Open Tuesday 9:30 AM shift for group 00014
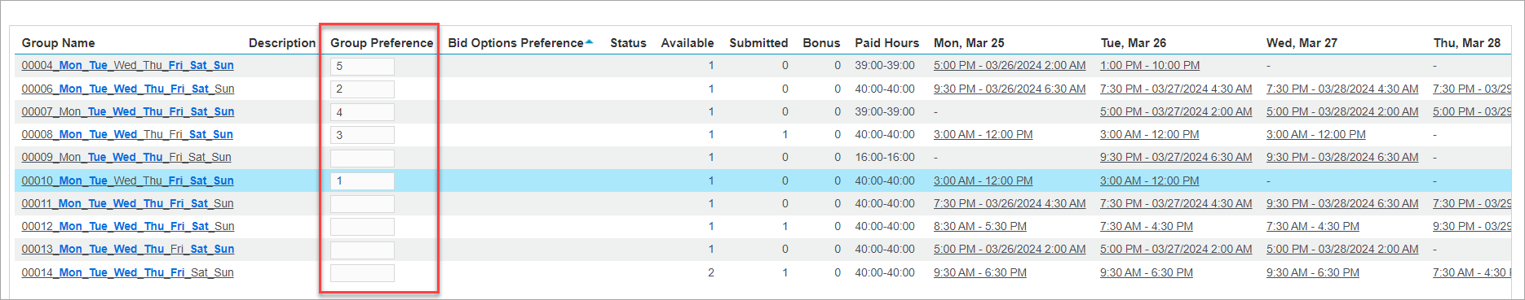 1147,272
